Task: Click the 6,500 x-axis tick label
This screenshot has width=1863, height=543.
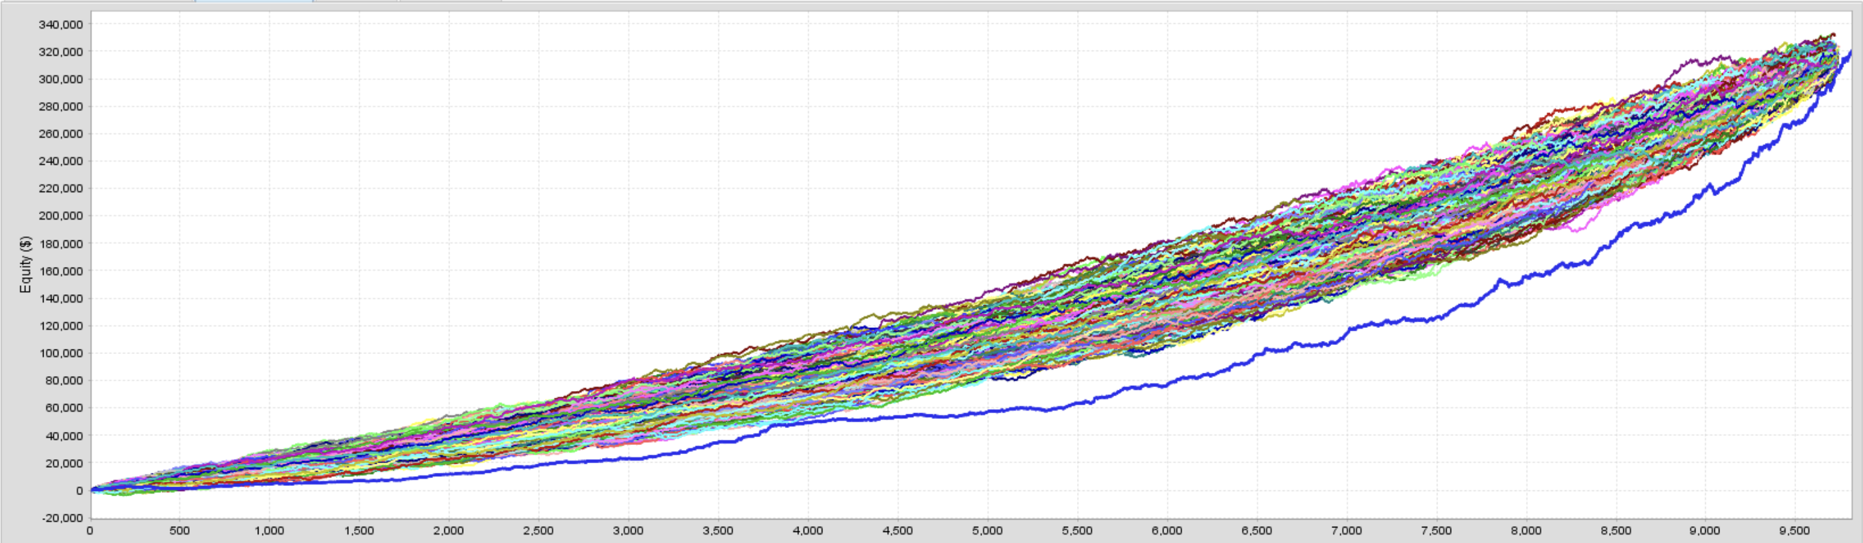Action: tap(1257, 531)
